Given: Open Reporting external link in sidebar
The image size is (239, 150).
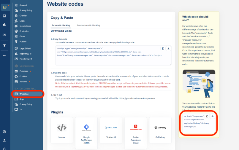Looking at the screenshot, I should pos(25,54).
